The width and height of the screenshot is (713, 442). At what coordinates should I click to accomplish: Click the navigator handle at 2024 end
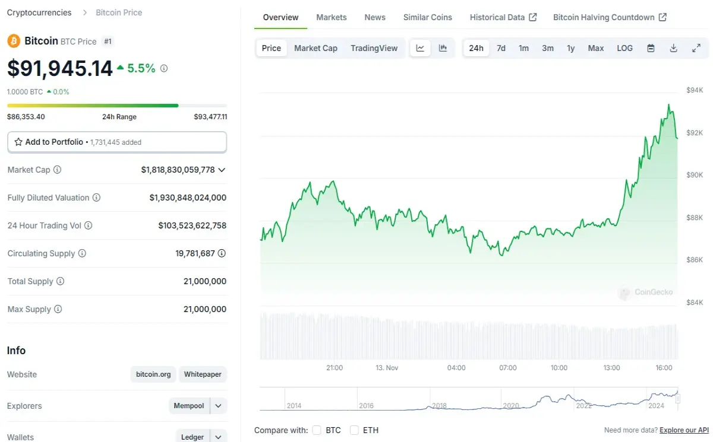tap(678, 399)
